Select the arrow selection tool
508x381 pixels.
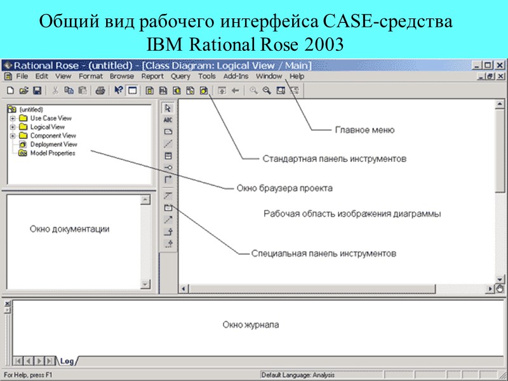point(167,110)
